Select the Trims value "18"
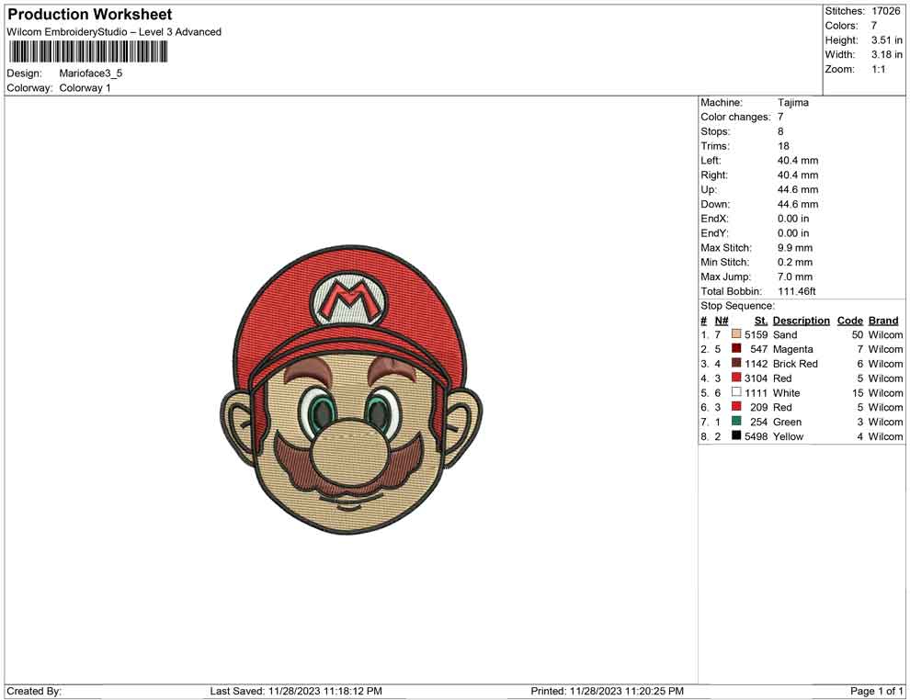The image size is (910, 700). point(783,146)
